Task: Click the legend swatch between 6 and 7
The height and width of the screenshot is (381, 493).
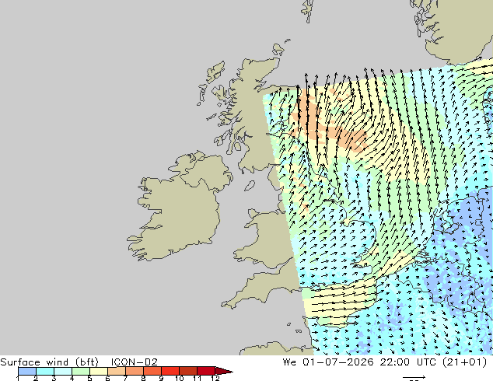Action: [117, 371]
